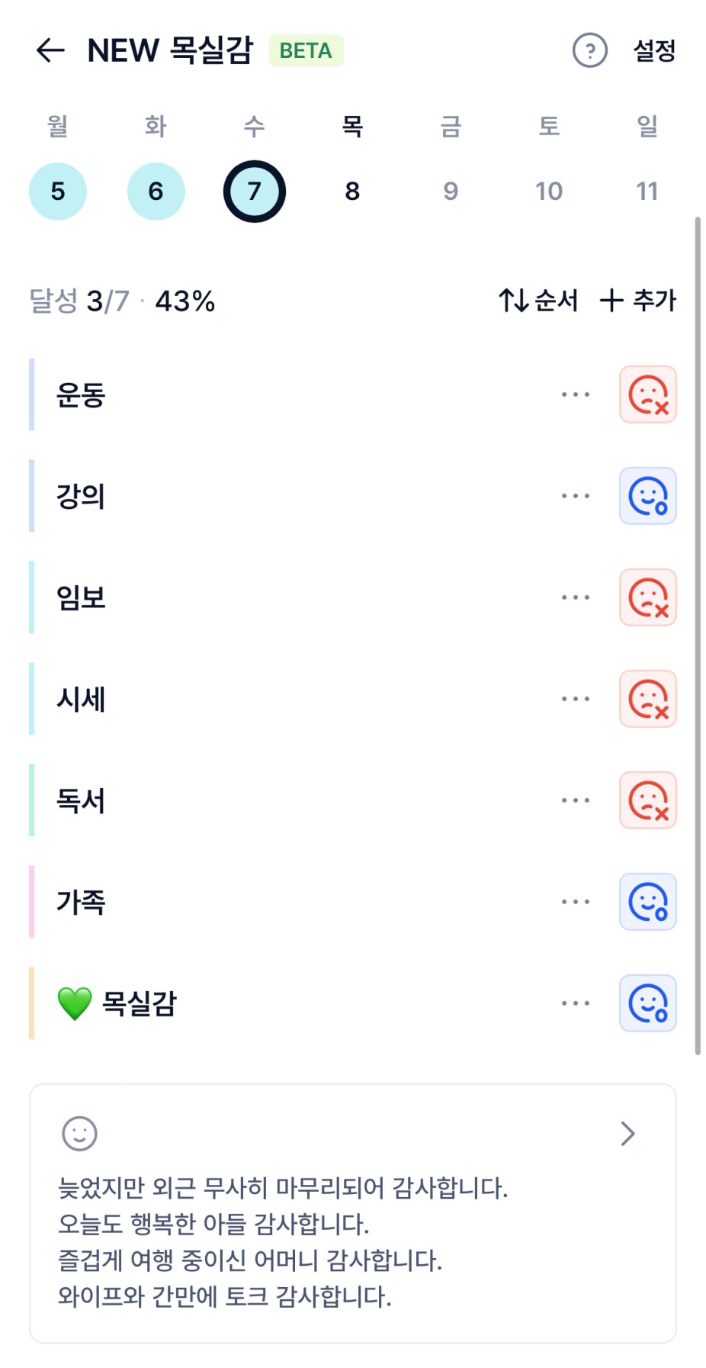Toggle the 강의 completion face button

pyautogui.click(x=647, y=496)
